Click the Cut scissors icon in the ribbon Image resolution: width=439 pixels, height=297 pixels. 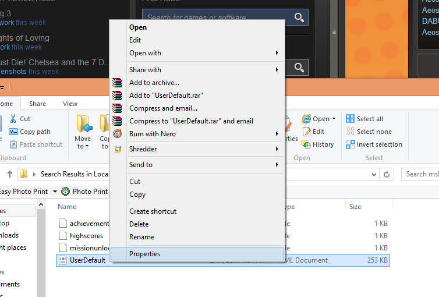tap(13, 119)
